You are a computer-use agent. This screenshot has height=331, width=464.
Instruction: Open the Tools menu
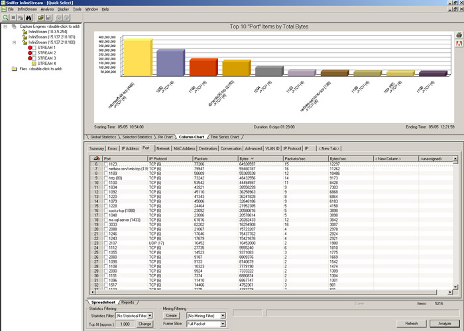78,9
